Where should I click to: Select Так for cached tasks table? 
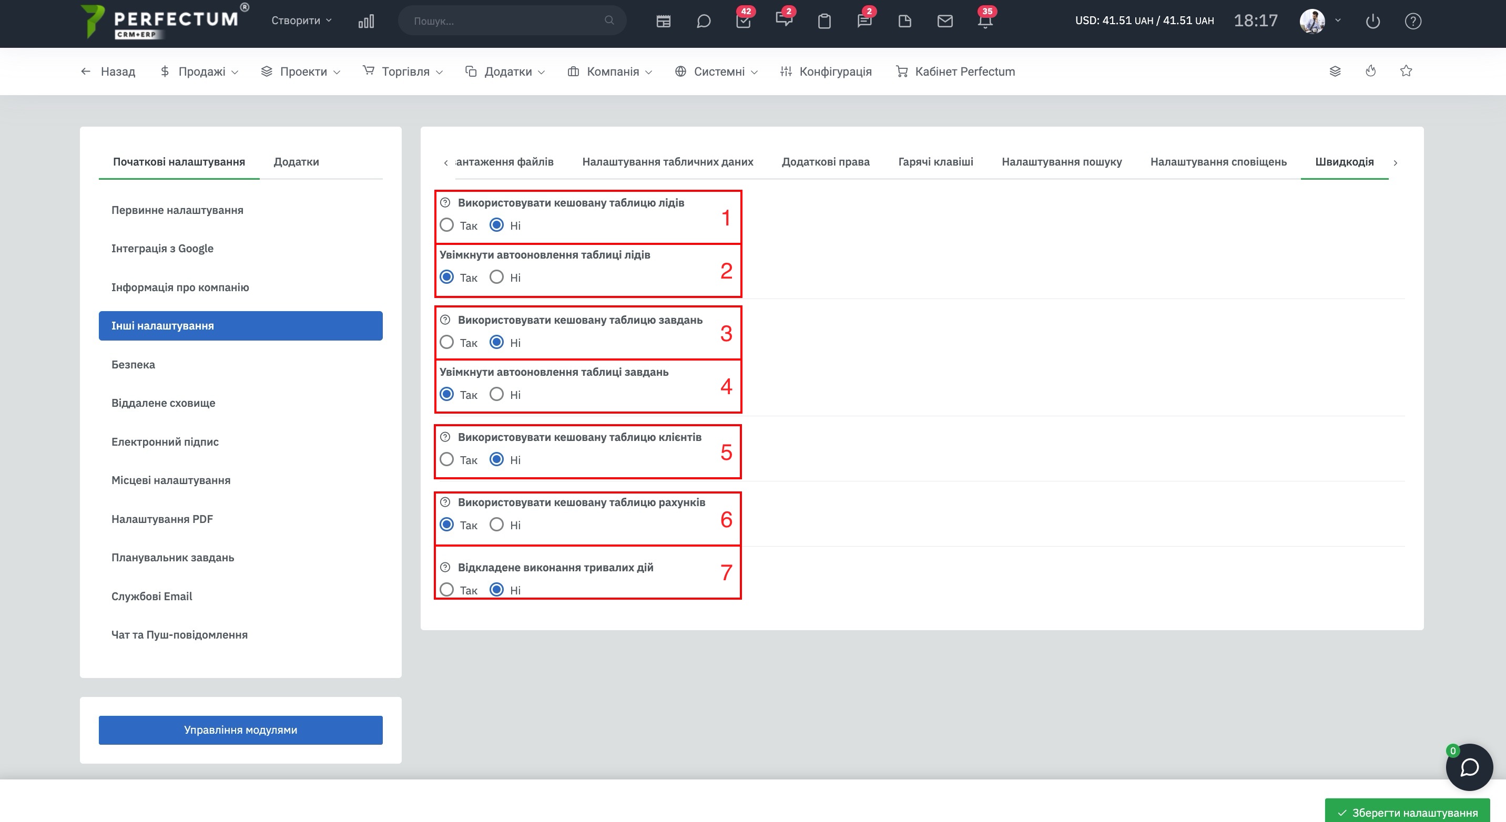click(446, 342)
